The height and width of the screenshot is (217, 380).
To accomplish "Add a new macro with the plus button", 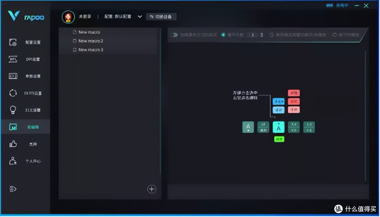I will coord(151,189).
